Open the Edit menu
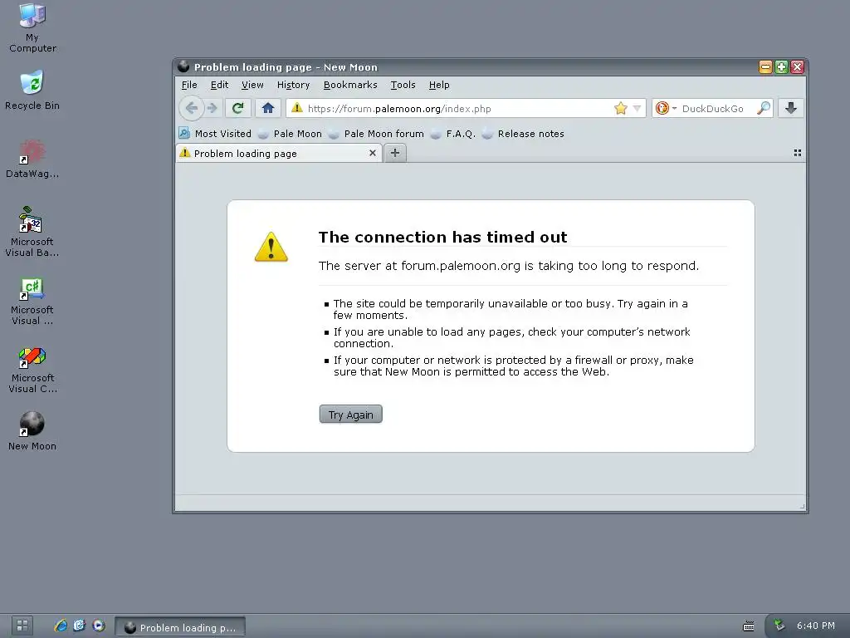Screen dimensions: 850x638 [x=219, y=85]
